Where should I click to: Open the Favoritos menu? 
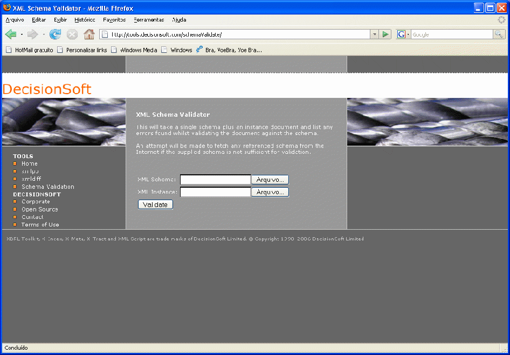[x=114, y=20]
